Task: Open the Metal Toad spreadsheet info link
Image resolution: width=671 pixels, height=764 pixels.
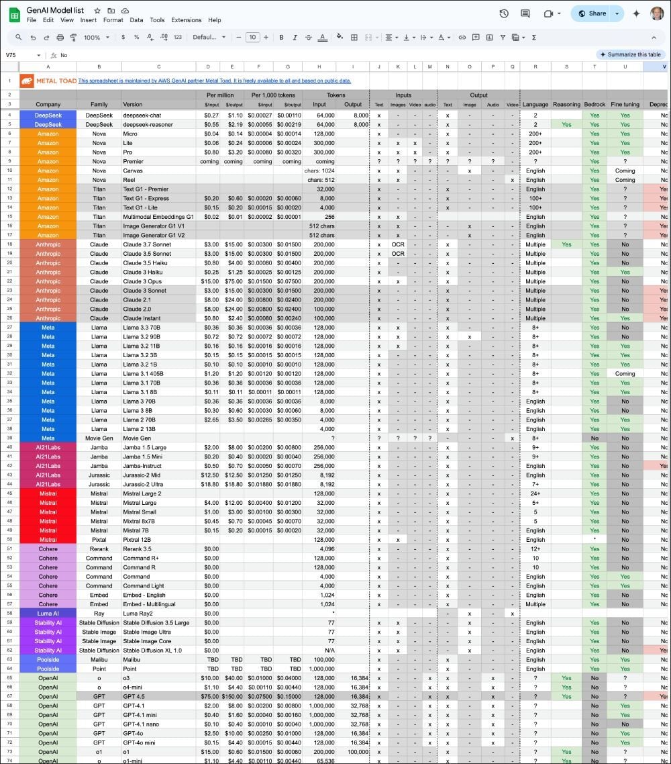Action: [214, 81]
